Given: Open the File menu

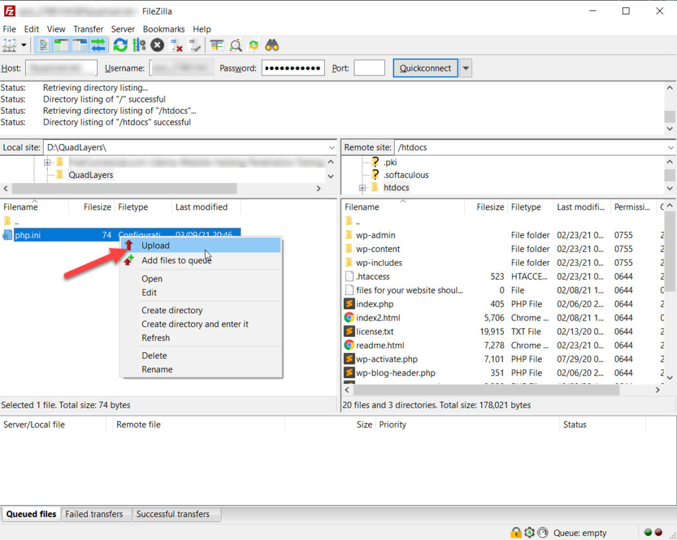Looking at the screenshot, I should [9, 29].
